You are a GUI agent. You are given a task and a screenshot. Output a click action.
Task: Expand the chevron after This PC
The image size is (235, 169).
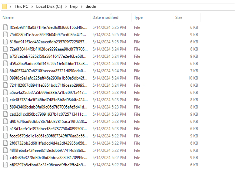32,7
